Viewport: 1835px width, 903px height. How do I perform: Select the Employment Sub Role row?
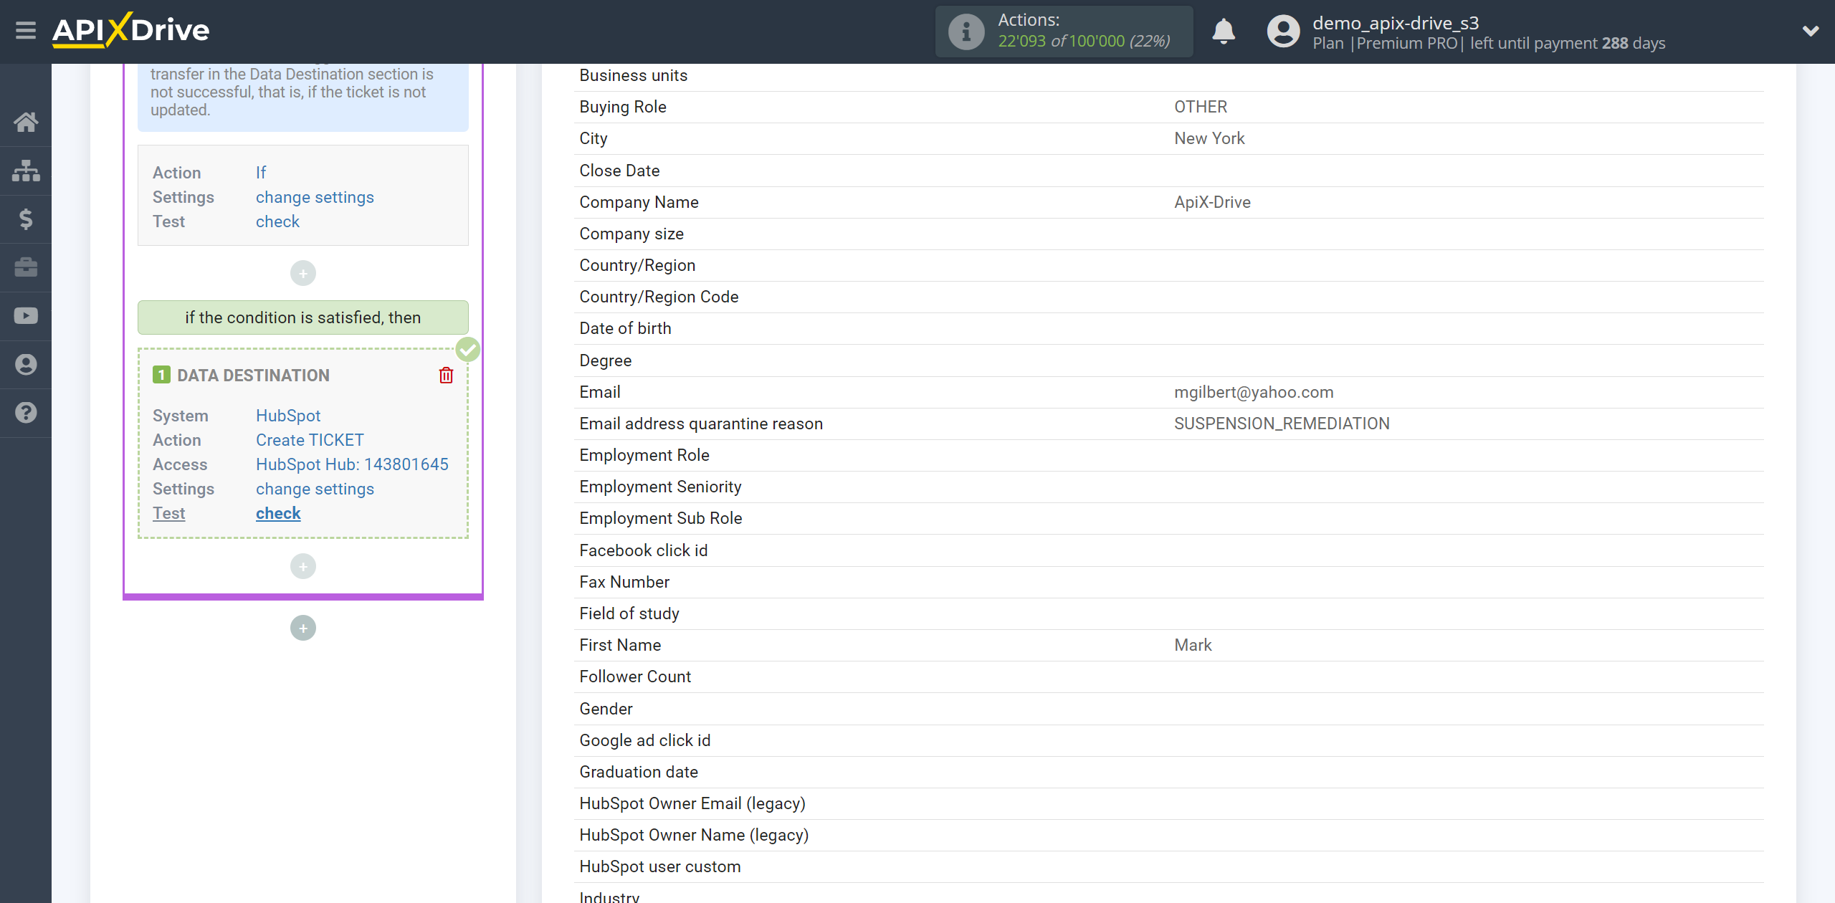pos(1168,518)
